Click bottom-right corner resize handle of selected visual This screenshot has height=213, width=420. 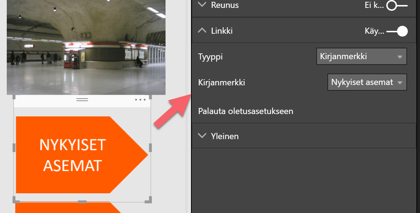pos(149,199)
